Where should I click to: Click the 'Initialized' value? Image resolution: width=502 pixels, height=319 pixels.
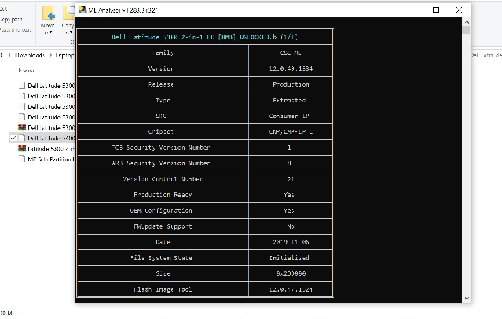(x=289, y=258)
